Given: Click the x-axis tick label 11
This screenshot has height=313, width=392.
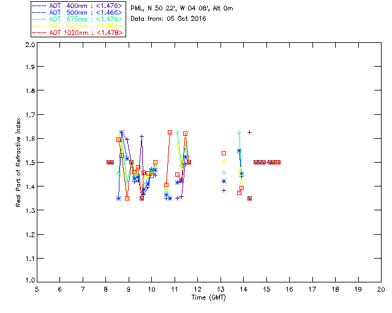Looking at the screenshot, I should point(175,289).
